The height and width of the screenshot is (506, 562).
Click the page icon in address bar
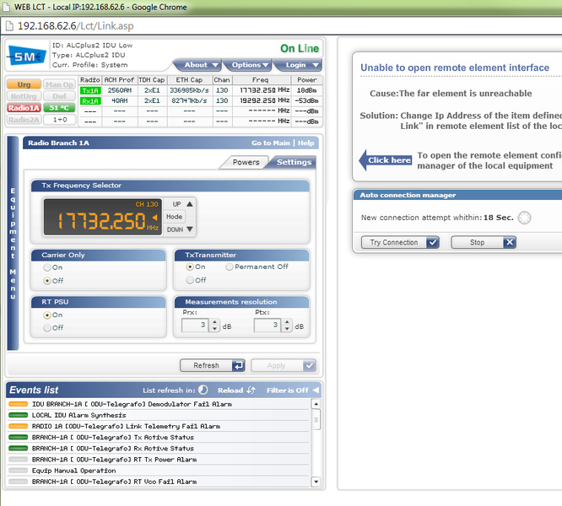(x=9, y=26)
